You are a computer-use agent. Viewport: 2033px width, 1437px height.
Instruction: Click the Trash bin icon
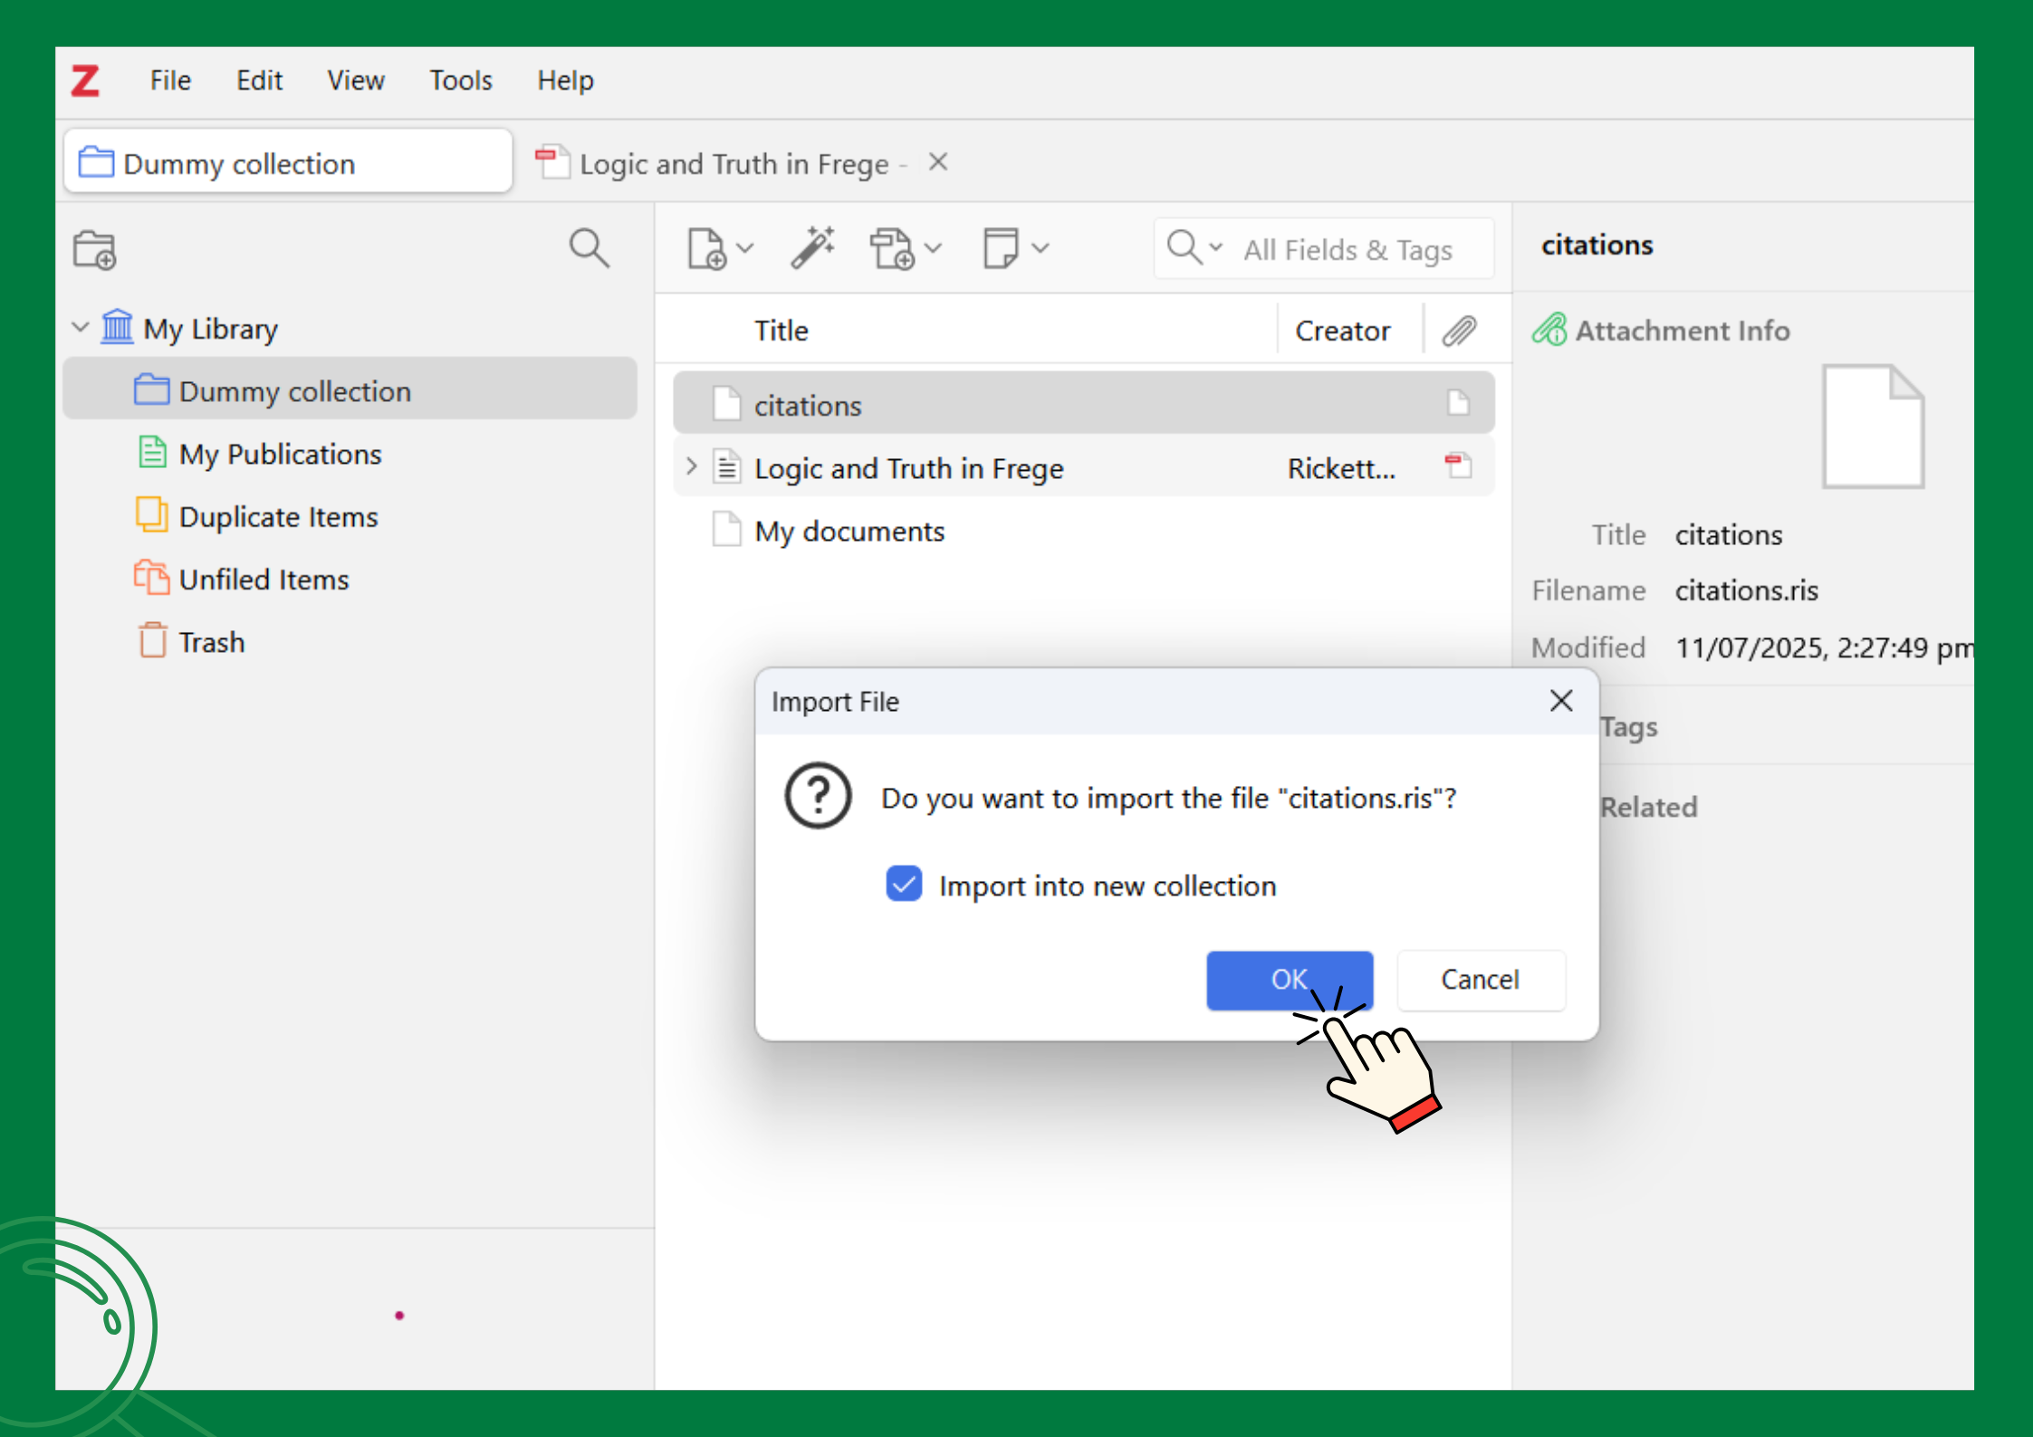tap(152, 640)
